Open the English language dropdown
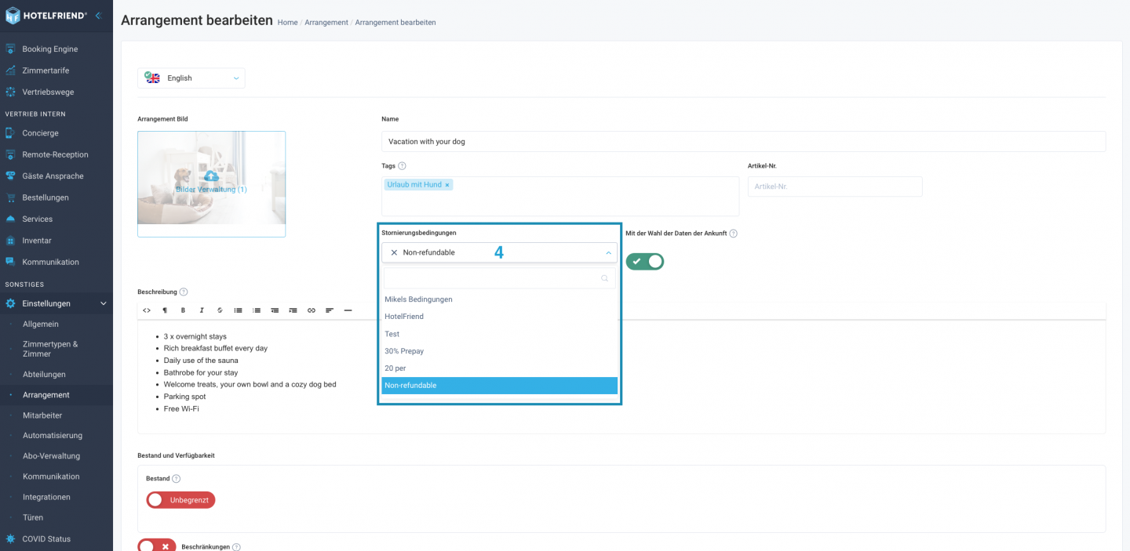 pos(191,78)
